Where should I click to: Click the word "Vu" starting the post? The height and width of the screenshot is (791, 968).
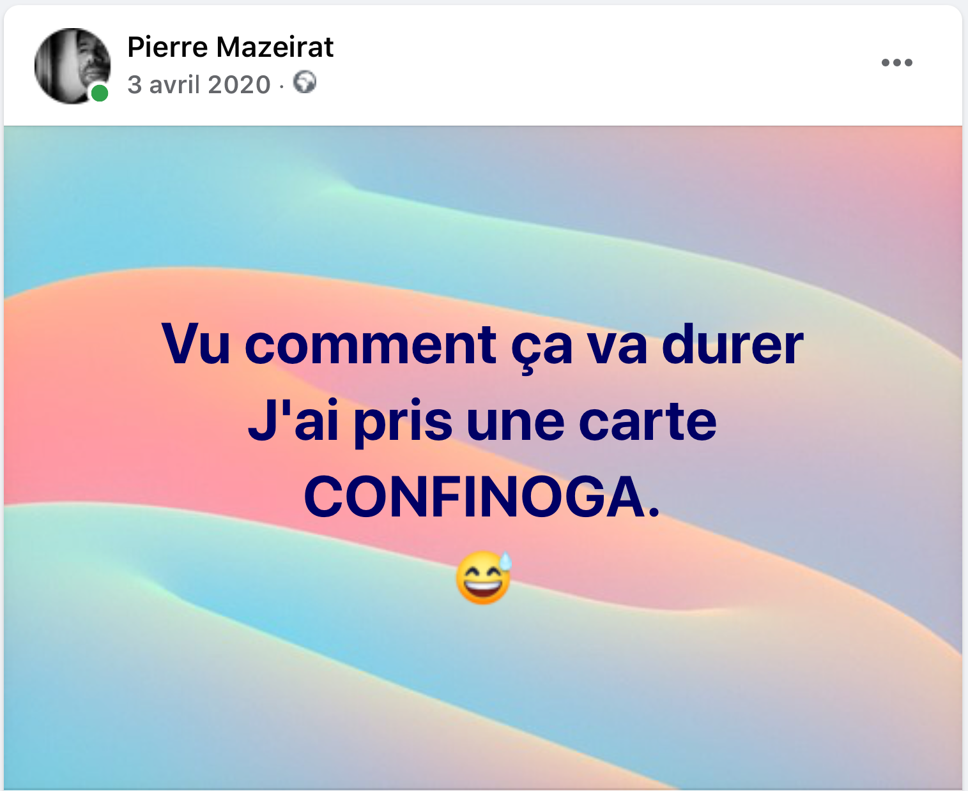pyautogui.click(x=196, y=345)
